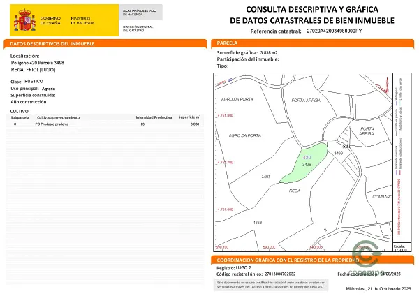Click the 'Uso principal:' label
This screenshot has height=296, width=419.
coord(24,89)
